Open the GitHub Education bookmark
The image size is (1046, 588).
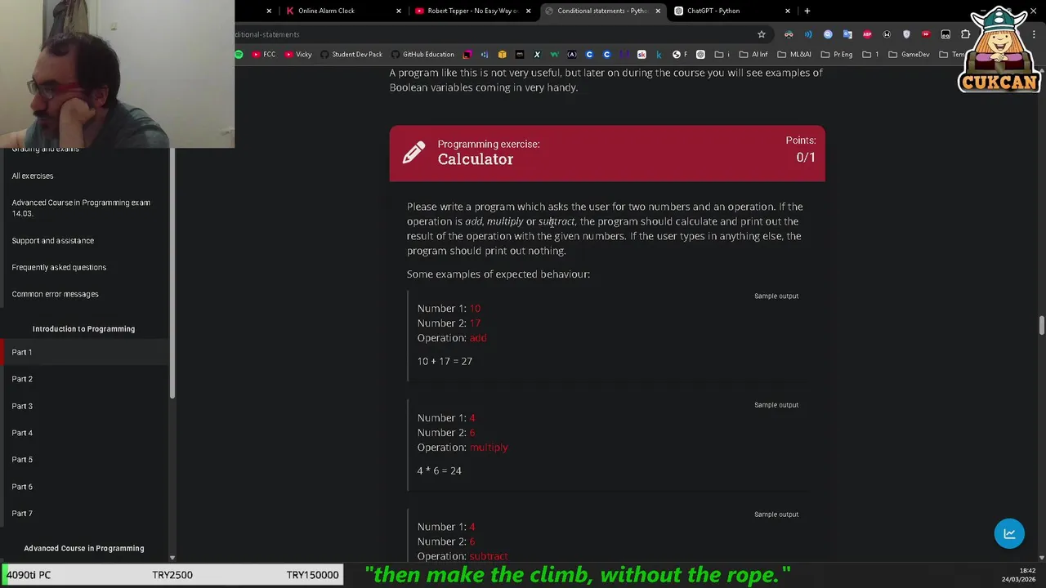[422, 55]
